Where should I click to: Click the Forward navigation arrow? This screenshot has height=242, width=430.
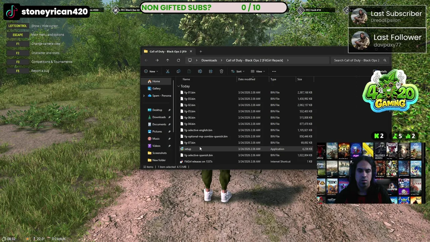pyautogui.click(x=157, y=60)
